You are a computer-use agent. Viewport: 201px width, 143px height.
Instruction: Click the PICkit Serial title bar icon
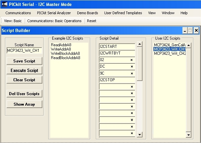[x=5, y=5]
